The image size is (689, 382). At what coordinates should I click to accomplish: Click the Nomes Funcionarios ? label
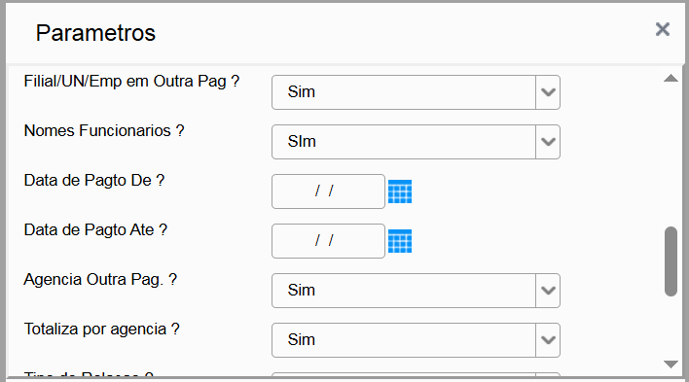(104, 131)
